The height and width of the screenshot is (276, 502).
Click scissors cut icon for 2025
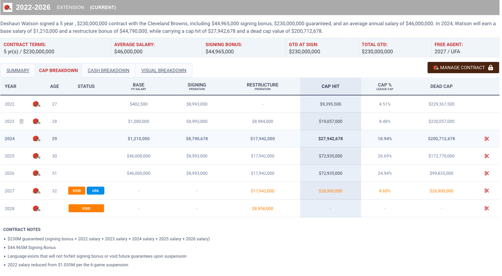pyautogui.click(x=486, y=156)
